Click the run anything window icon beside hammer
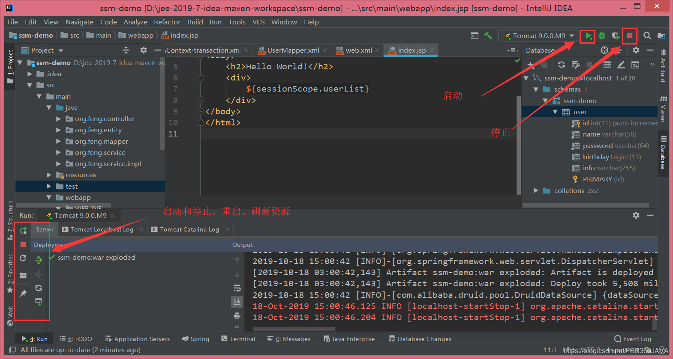The image size is (673, 359). click(x=474, y=36)
